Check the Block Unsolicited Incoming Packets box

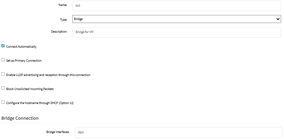click(x=3, y=88)
